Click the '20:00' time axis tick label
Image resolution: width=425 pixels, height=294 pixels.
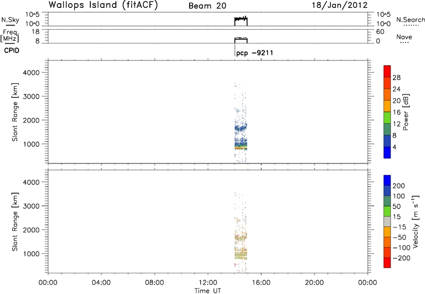pos(314,283)
